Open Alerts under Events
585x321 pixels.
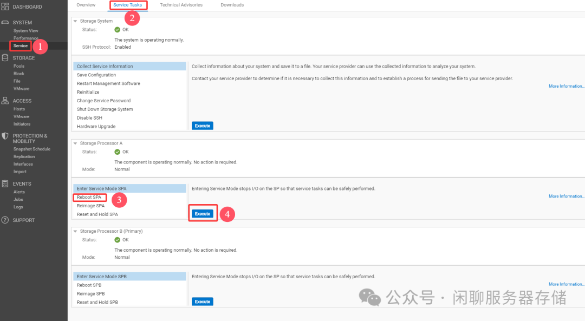(x=19, y=192)
